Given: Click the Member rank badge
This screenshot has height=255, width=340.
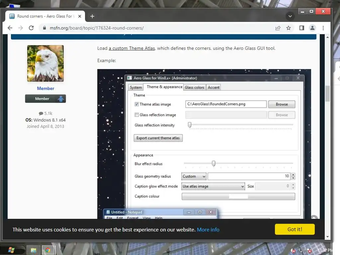Looking at the screenshot, I should pyautogui.click(x=45, y=99).
